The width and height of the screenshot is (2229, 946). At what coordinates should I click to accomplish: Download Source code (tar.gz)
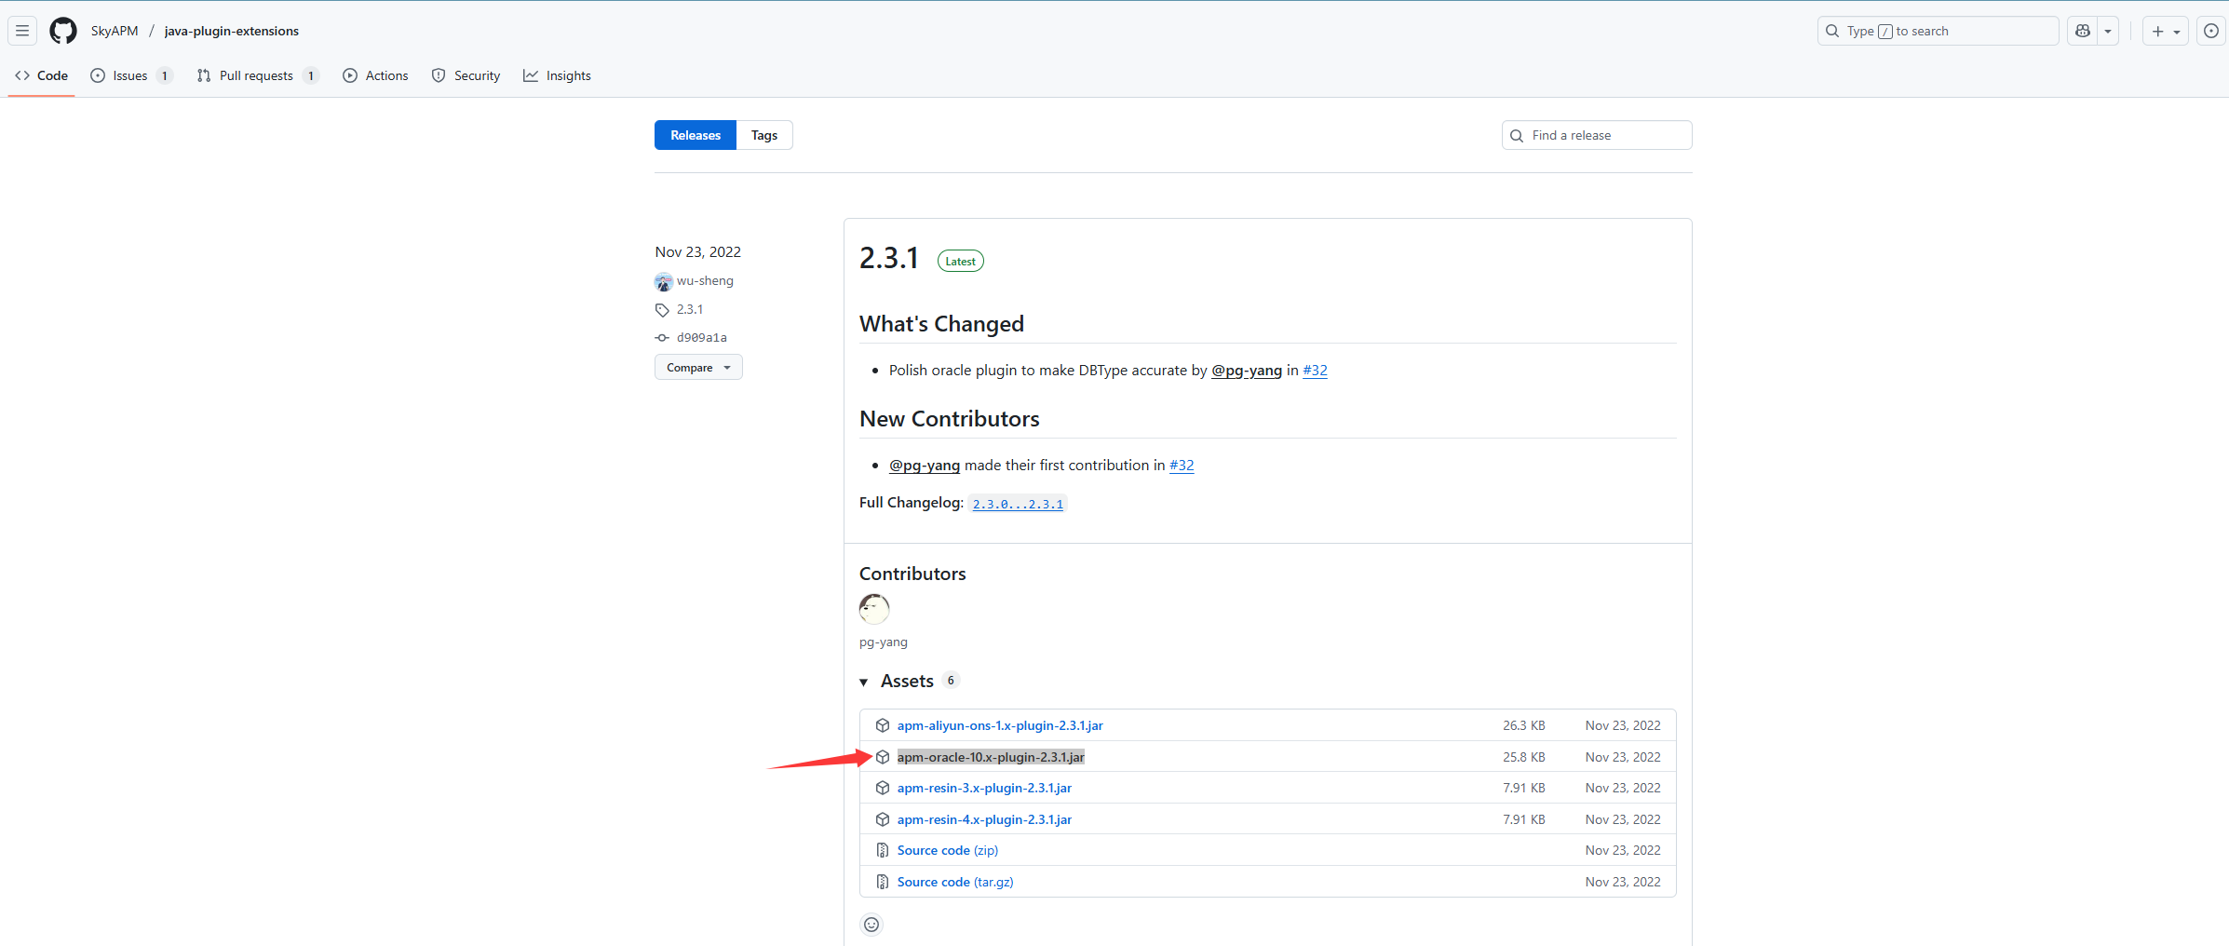pos(955,882)
